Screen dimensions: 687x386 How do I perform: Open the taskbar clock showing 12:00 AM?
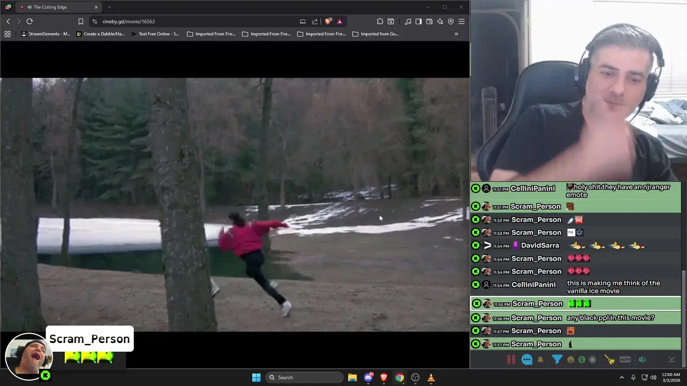click(671, 377)
